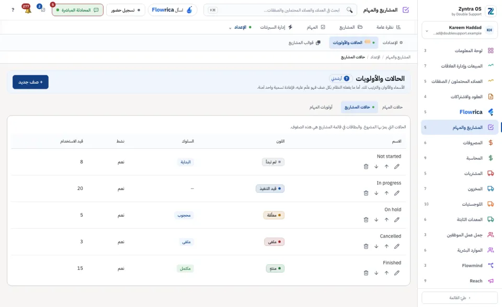This screenshot has width=502, height=307.
Task: Delete the Finished status row
Action: pos(366,273)
